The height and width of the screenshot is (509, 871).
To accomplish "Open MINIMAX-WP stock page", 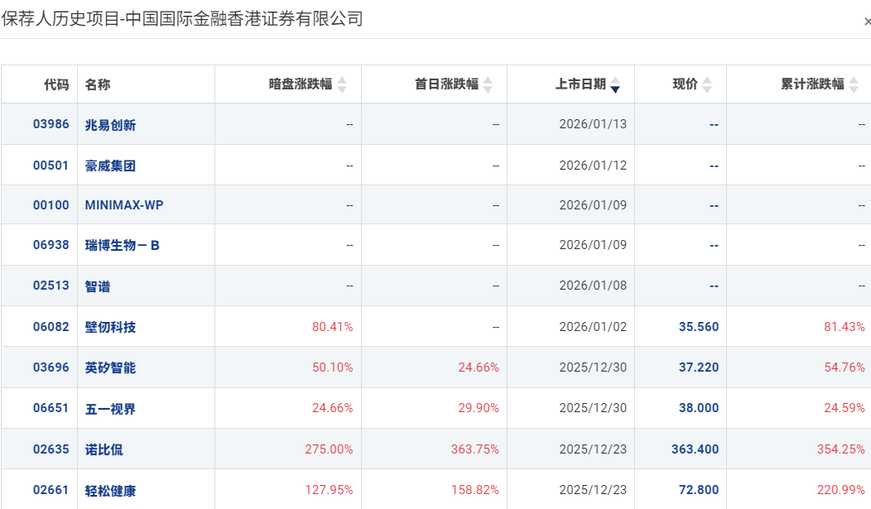I will 124,204.
